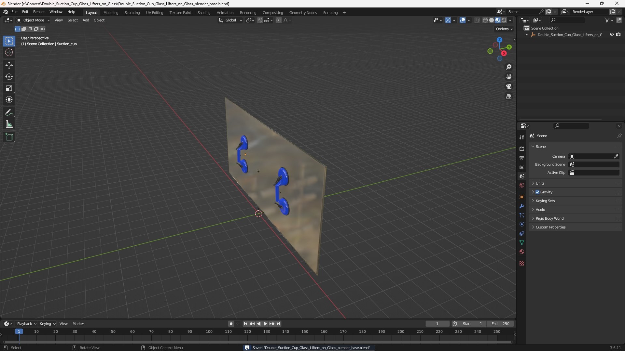625x351 pixels.
Task: Open the Edit menu
Action: coord(25,12)
